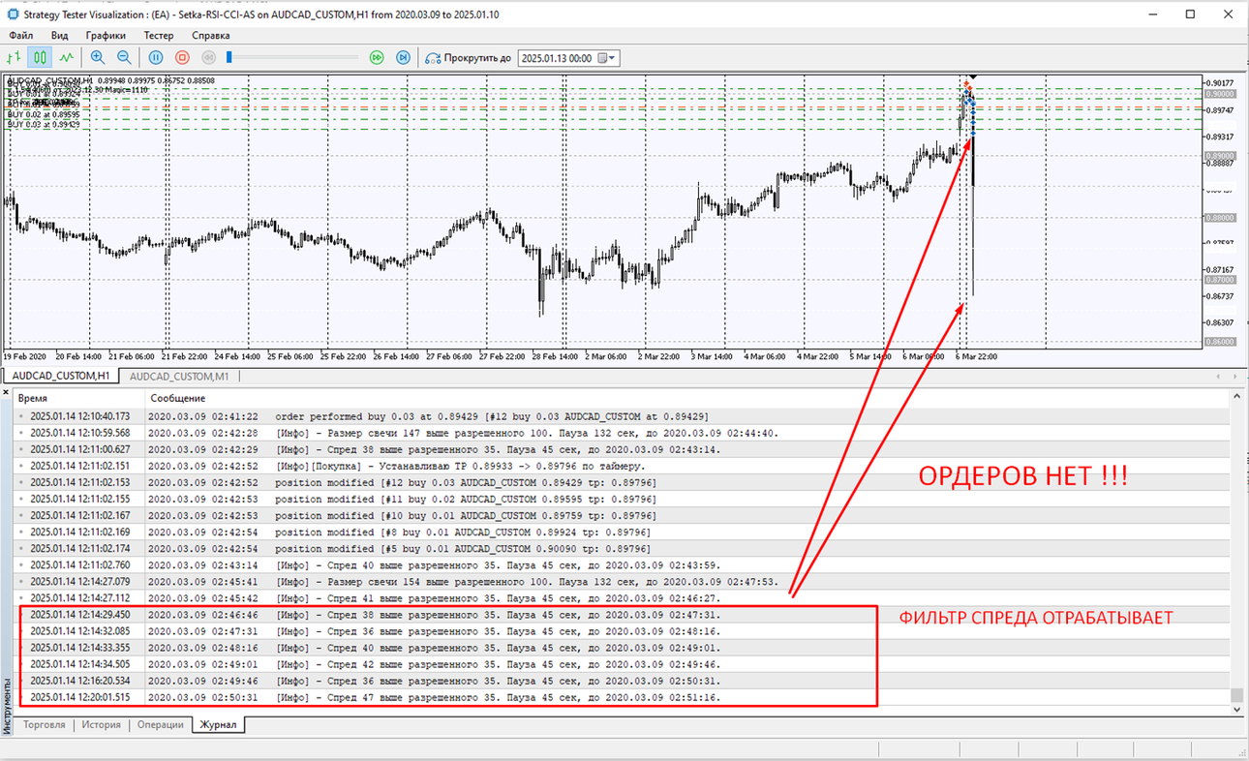Select log row 'Размер свечи 154 выше разрешенного'
The width and height of the screenshot is (1249, 761).
tap(622, 581)
